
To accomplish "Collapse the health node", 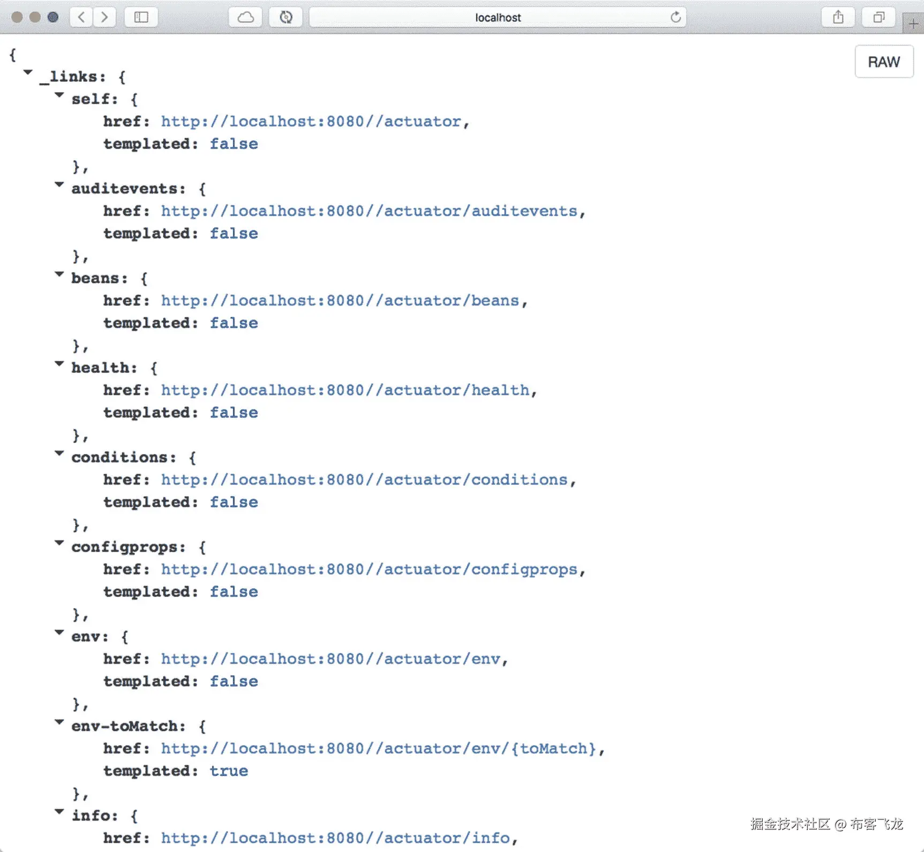I will coord(59,363).
